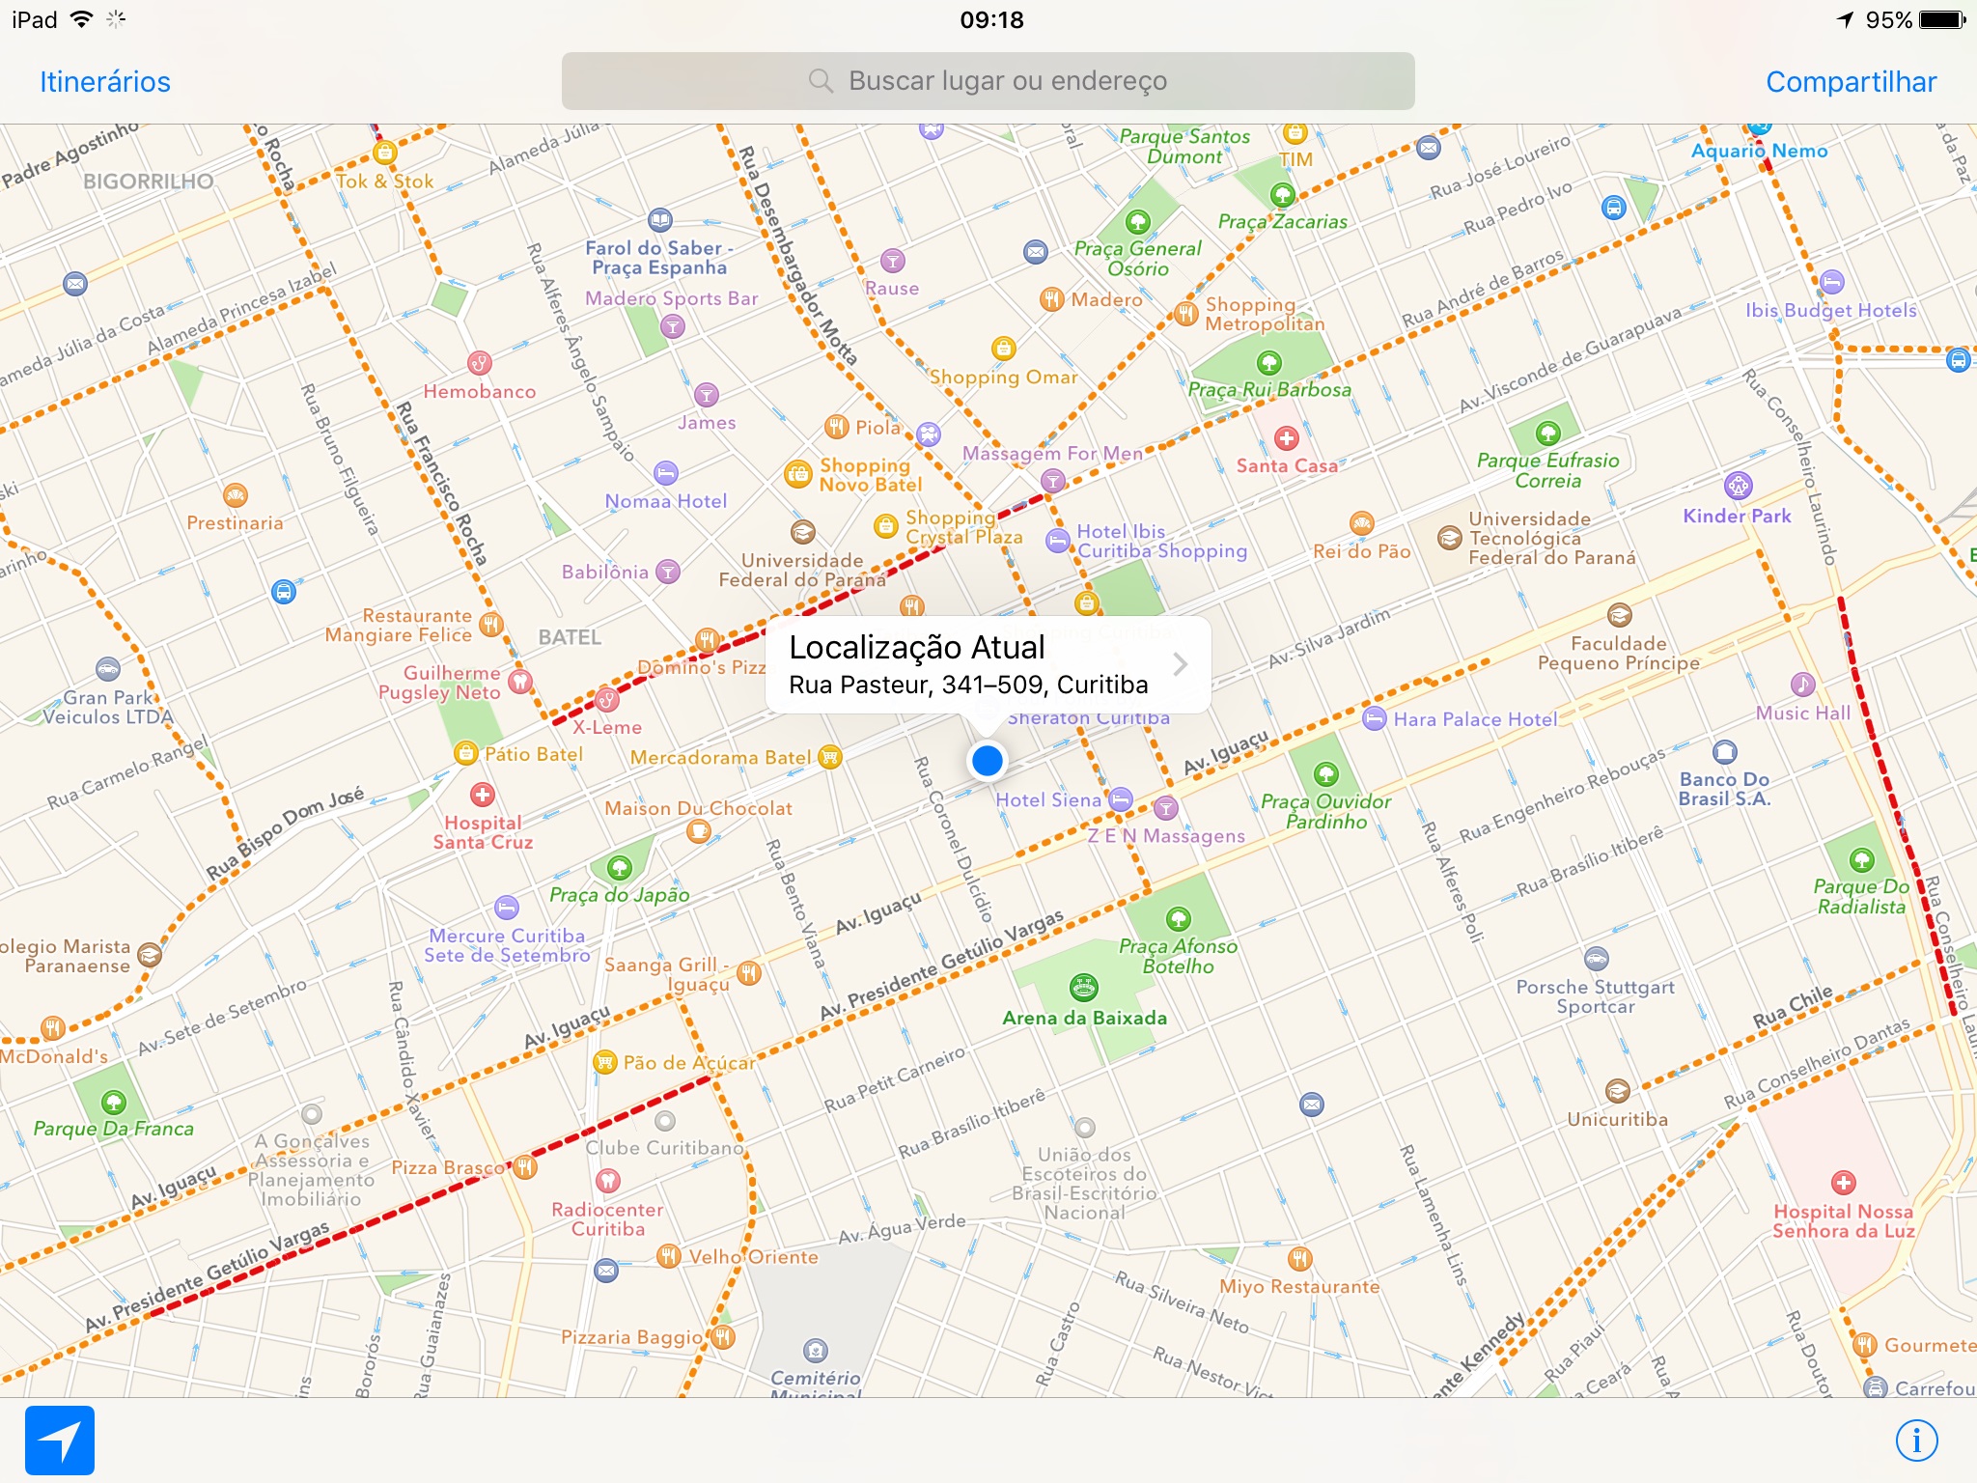Image resolution: width=1977 pixels, height=1483 pixels.
Task: Select the Tok & Stok store pin
Action: [384, 153]
